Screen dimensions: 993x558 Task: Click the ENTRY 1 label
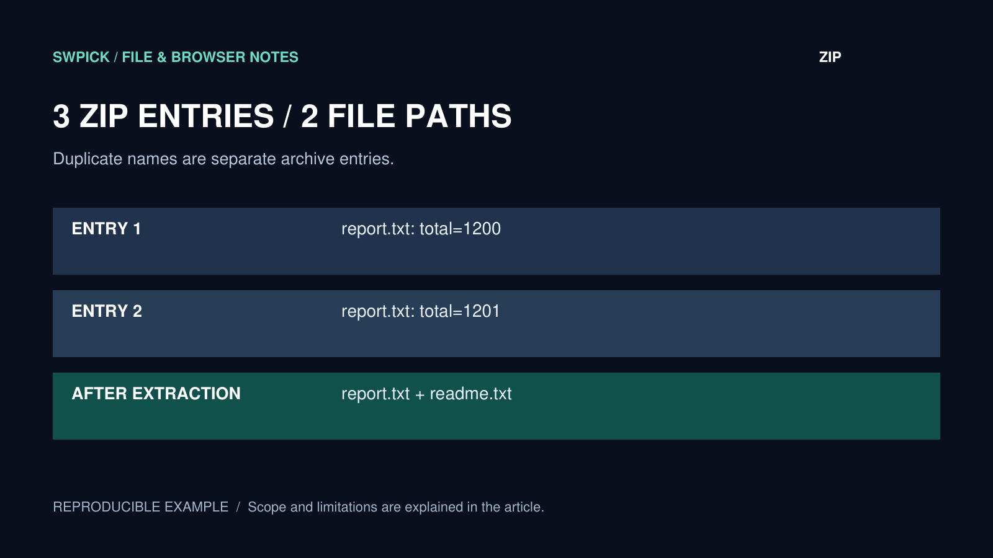click(x=106, y=229)
